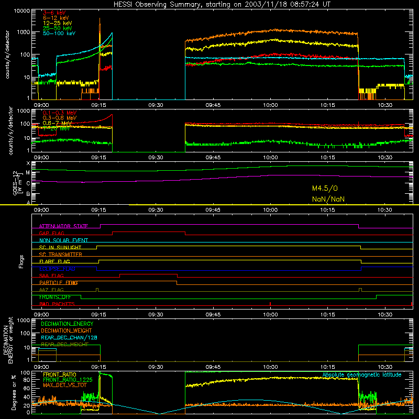
Task: Click the "DECIMATION ENERGY or weight" axis title
Action: (x=8, y=340)
